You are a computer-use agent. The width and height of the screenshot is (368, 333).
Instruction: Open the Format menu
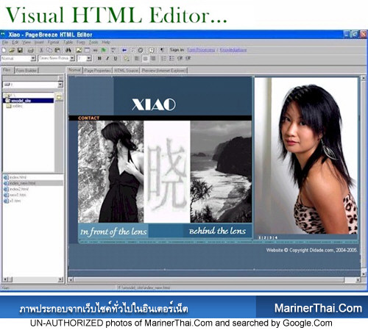coord(53,42)
